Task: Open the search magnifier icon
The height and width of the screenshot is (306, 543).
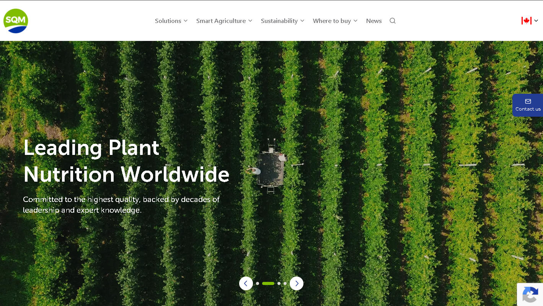Action: click(x=393, y=21)
